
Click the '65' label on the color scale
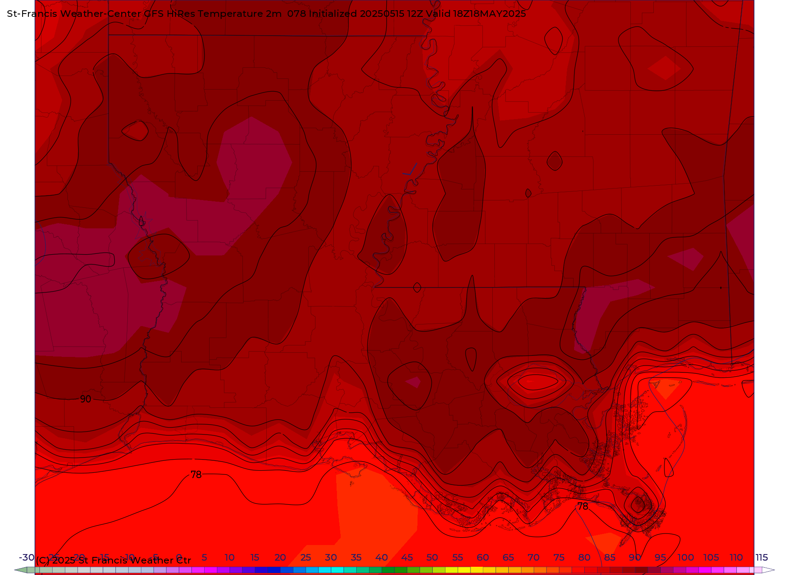(x=508, y=557)
